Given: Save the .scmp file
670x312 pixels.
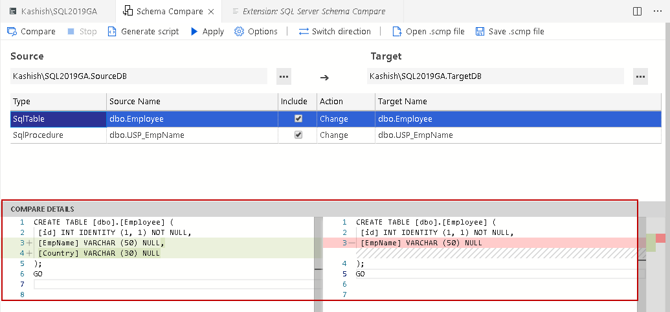Looking at the screenshot, I should tap(480, 31).
